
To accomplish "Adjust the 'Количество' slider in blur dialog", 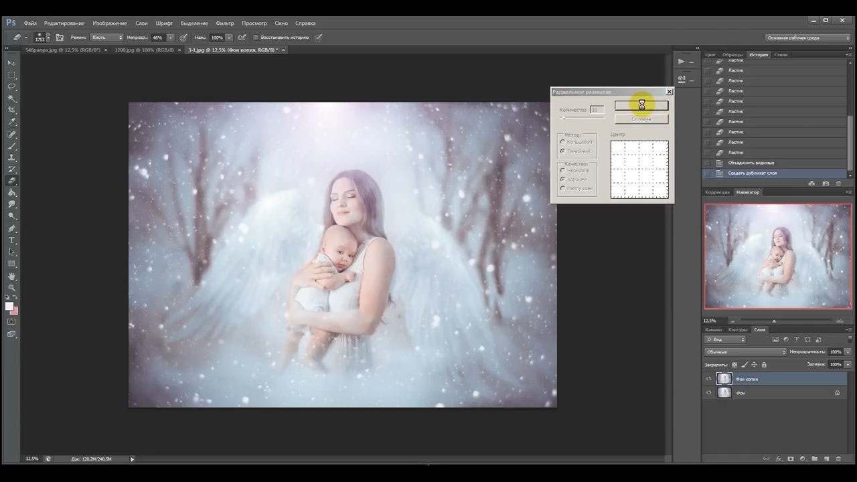I will pyautogui.click(x=563, y=118).
